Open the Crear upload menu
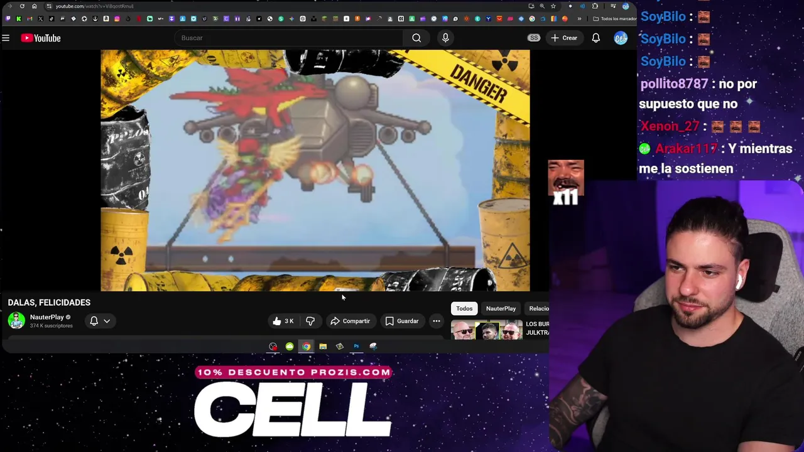 (x=563, y=38)
